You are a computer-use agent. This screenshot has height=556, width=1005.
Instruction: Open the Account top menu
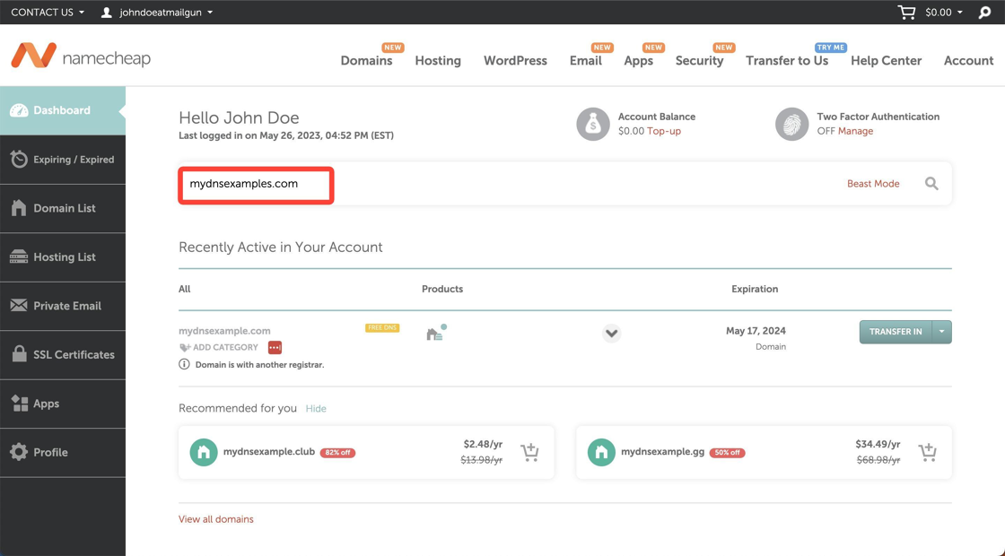click(x=968, y=60)
